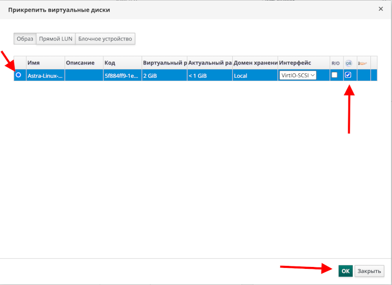Click the Закрыть button
This screenshot has width=392, height=285.
tap(369, 271)
